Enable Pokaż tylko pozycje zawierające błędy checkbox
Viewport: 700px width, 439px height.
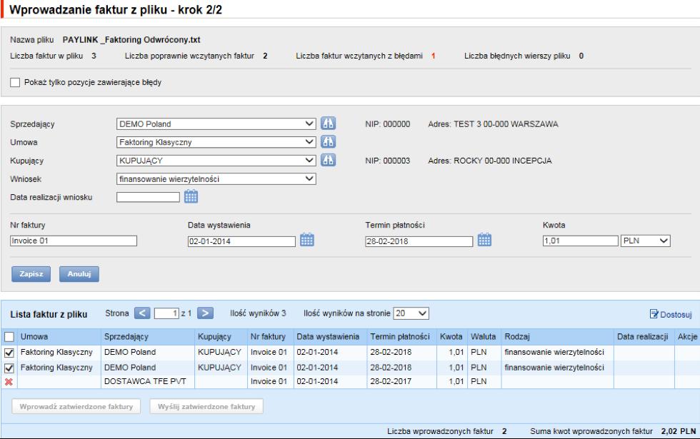(x=15, y=83)
